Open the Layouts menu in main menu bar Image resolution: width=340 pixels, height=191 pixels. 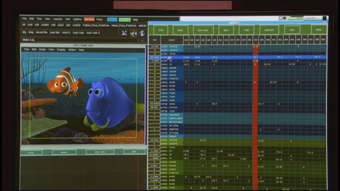[x=58, y=19]
